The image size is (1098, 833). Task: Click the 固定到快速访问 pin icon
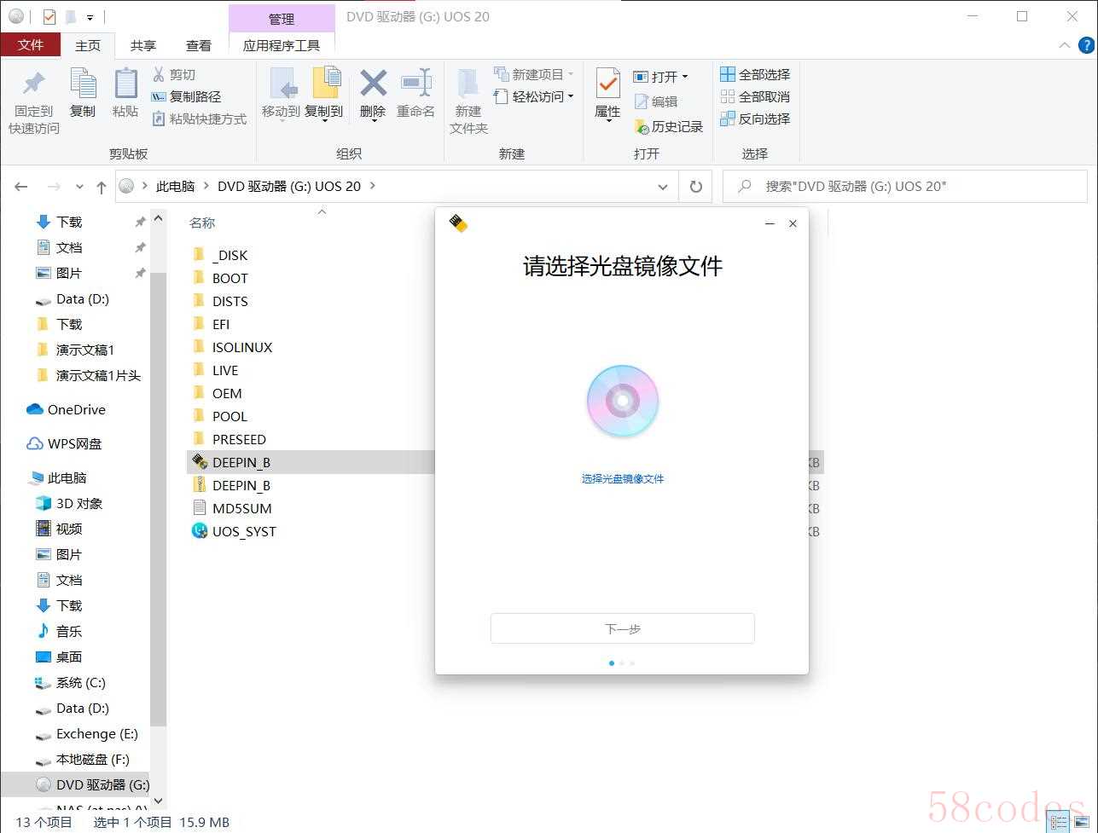pyautogui.click(x=34, y=84)
